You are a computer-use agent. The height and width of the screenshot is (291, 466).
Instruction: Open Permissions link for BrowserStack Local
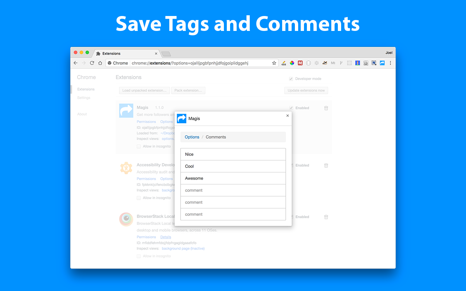146,237
